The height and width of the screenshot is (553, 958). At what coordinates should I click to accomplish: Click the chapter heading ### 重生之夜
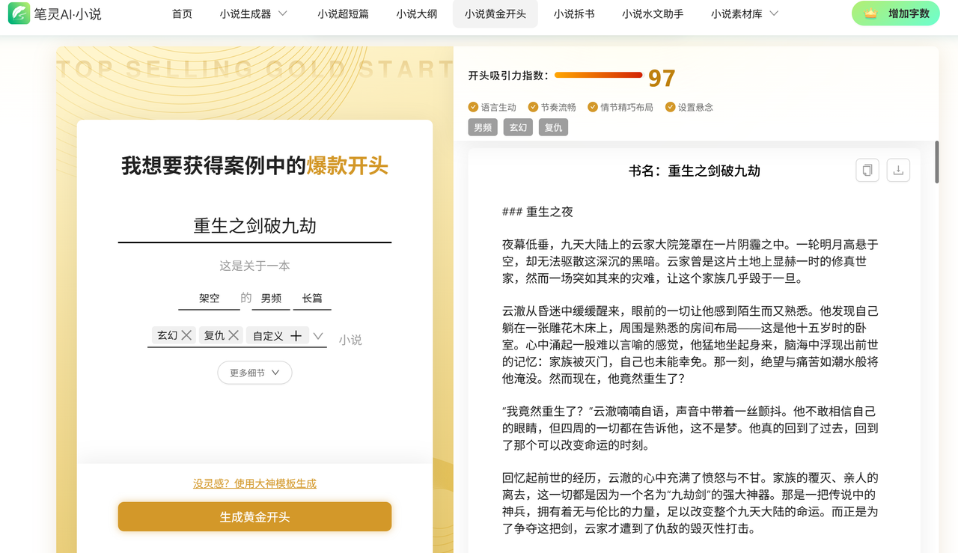pos(537,212)
